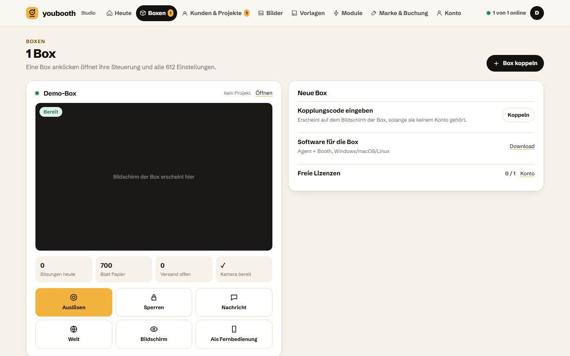The height and width of the screenshot is (356, 570).
Task: Click the youbooth logo icon
Action: pos(32,13)
